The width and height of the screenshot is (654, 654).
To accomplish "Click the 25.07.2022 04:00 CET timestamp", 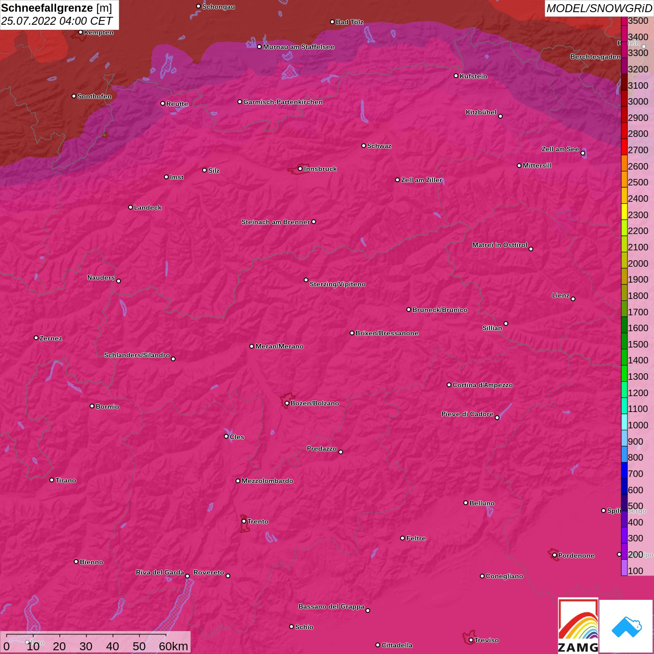I will click(57, 21).
